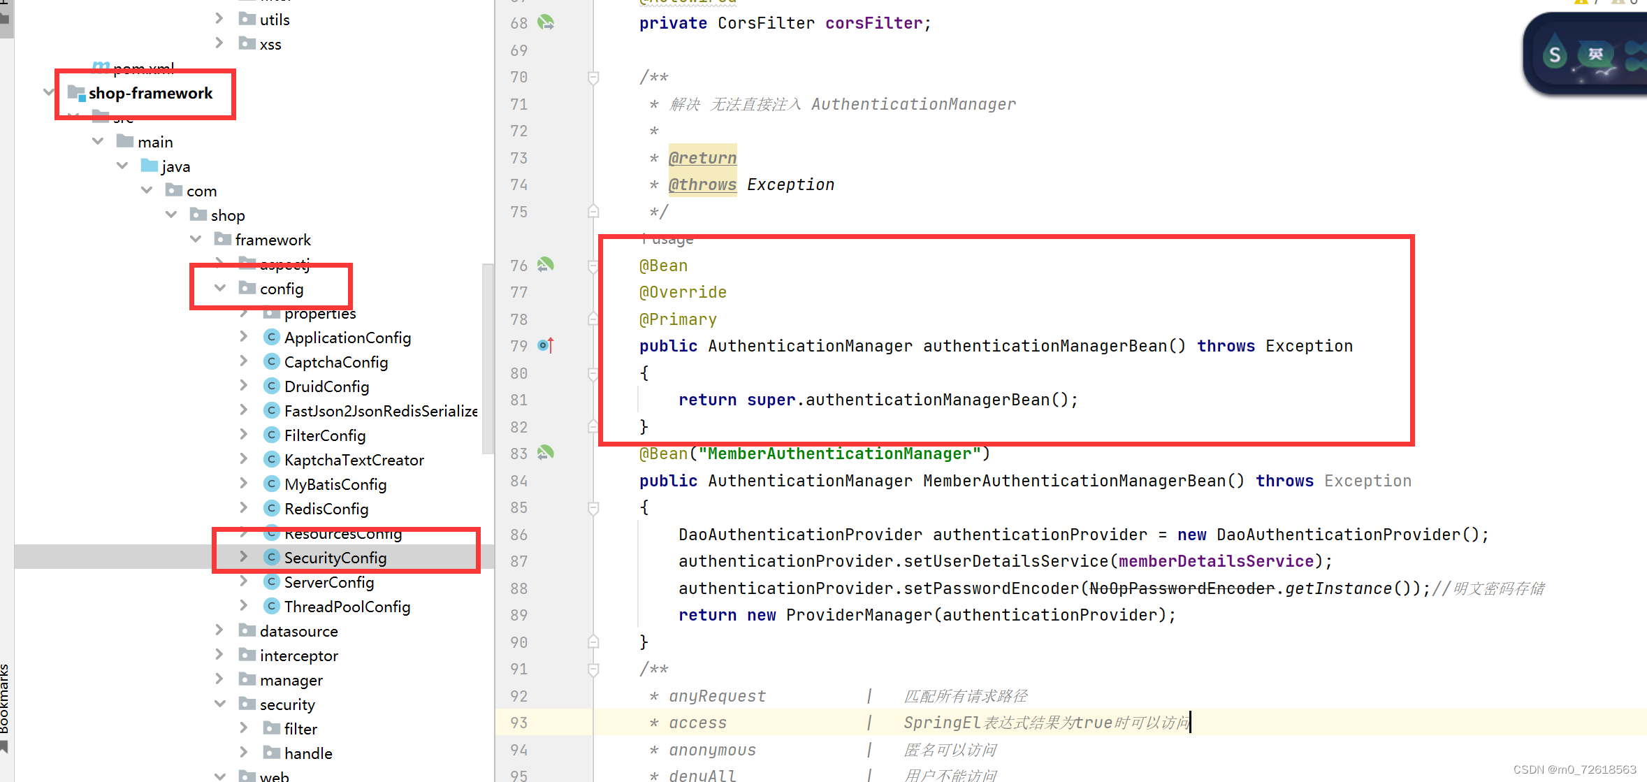
Task: Collapse the security folder in the project tree
Action: click(x=219, y=704)
